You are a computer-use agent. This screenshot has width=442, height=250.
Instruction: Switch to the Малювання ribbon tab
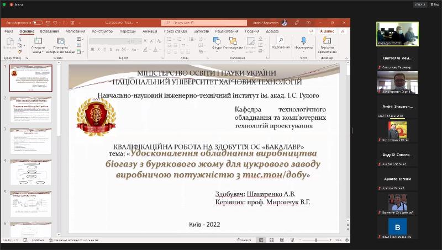(x=75, y=31)
